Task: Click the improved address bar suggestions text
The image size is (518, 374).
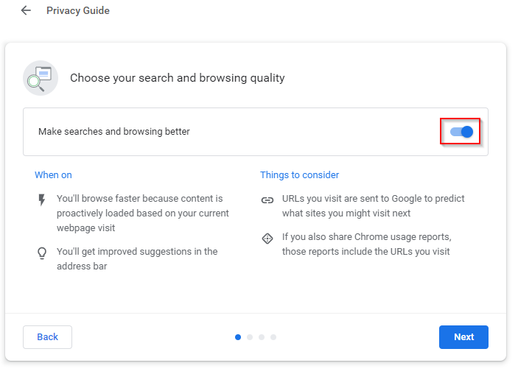Action: tap(137, 259)
